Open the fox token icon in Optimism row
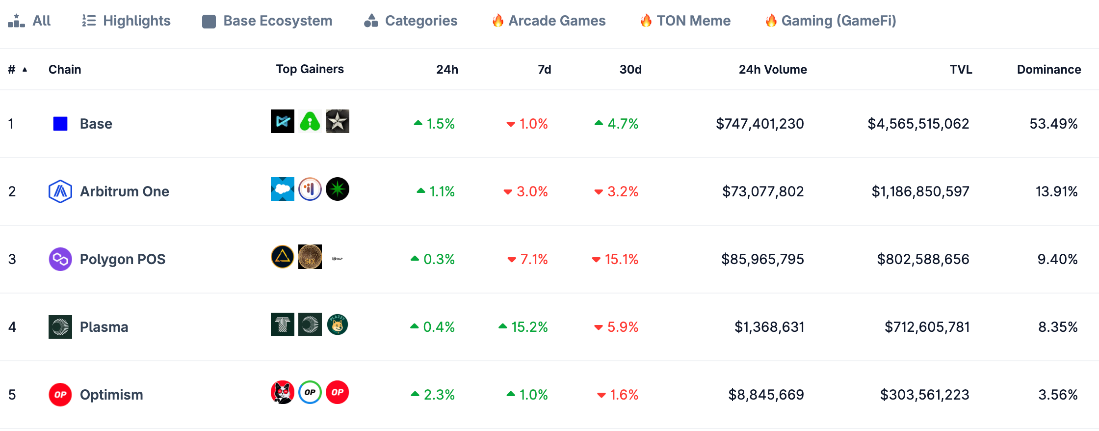1099x431 pixels. point(283,392)
